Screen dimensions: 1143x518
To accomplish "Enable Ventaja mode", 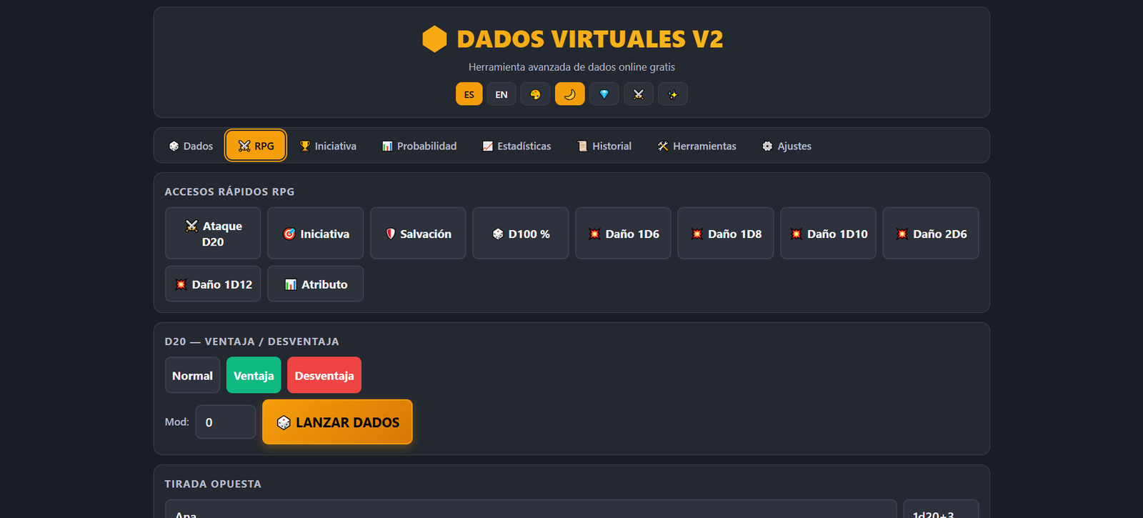I will 254,375.
